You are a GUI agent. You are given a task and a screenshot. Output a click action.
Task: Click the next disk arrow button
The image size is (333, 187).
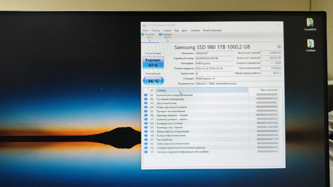pyautogui.click(x=279, y=47)
